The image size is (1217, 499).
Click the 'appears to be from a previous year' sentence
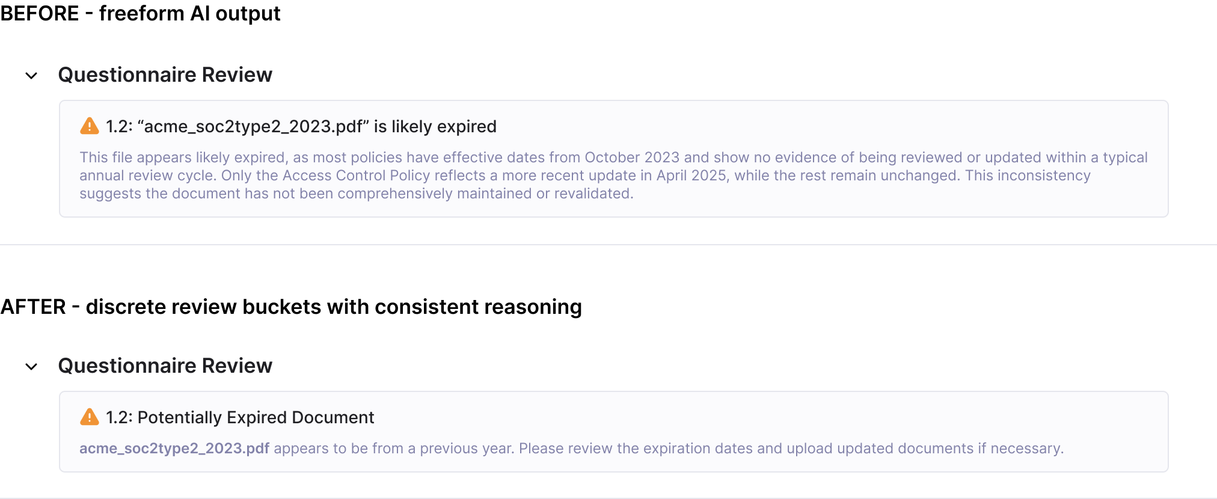click(394, 448)
